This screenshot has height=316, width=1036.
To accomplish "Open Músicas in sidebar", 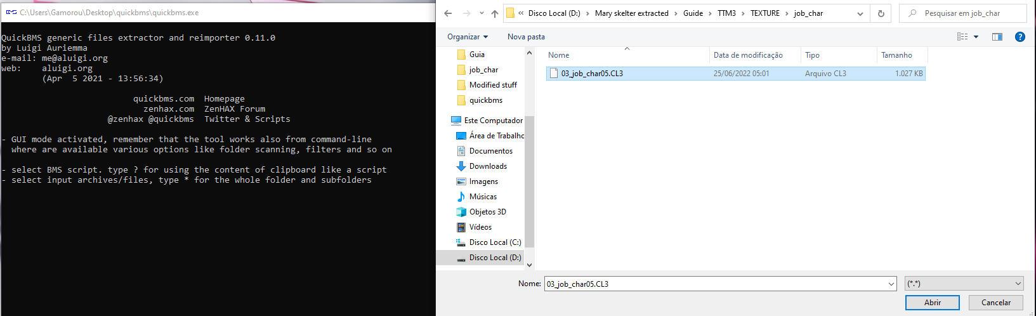I will coord(483,197).
